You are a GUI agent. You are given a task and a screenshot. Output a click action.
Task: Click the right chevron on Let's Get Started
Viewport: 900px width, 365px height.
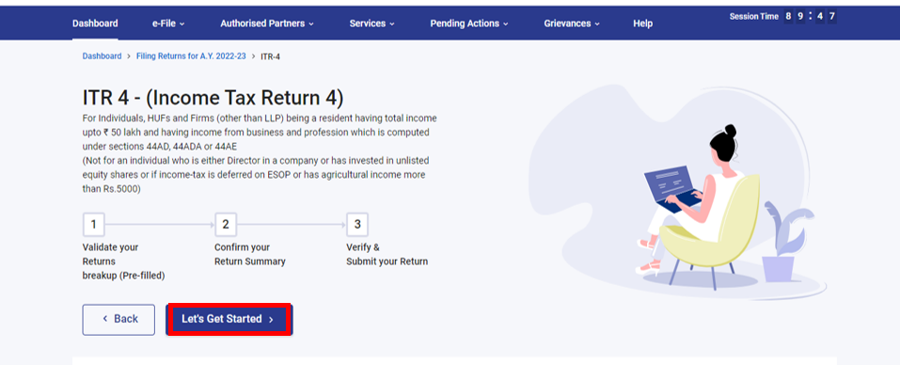[x=271, y=320]
